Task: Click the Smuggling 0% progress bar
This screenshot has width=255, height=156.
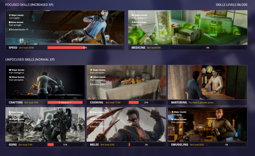Action: pos(227,145)
